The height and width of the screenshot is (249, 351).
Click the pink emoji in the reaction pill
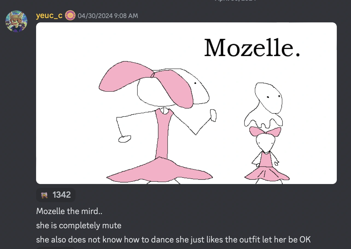(x=44, y=195)
